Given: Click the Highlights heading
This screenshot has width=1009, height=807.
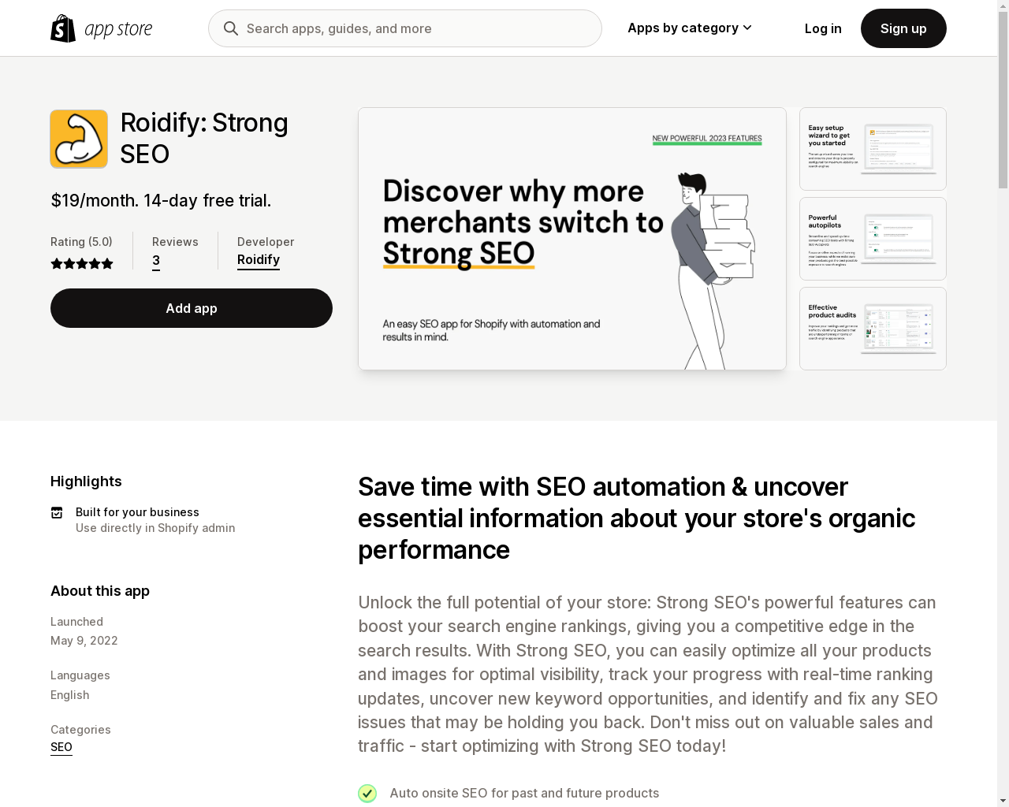Looking at the screenshot, I should point(86,482).
